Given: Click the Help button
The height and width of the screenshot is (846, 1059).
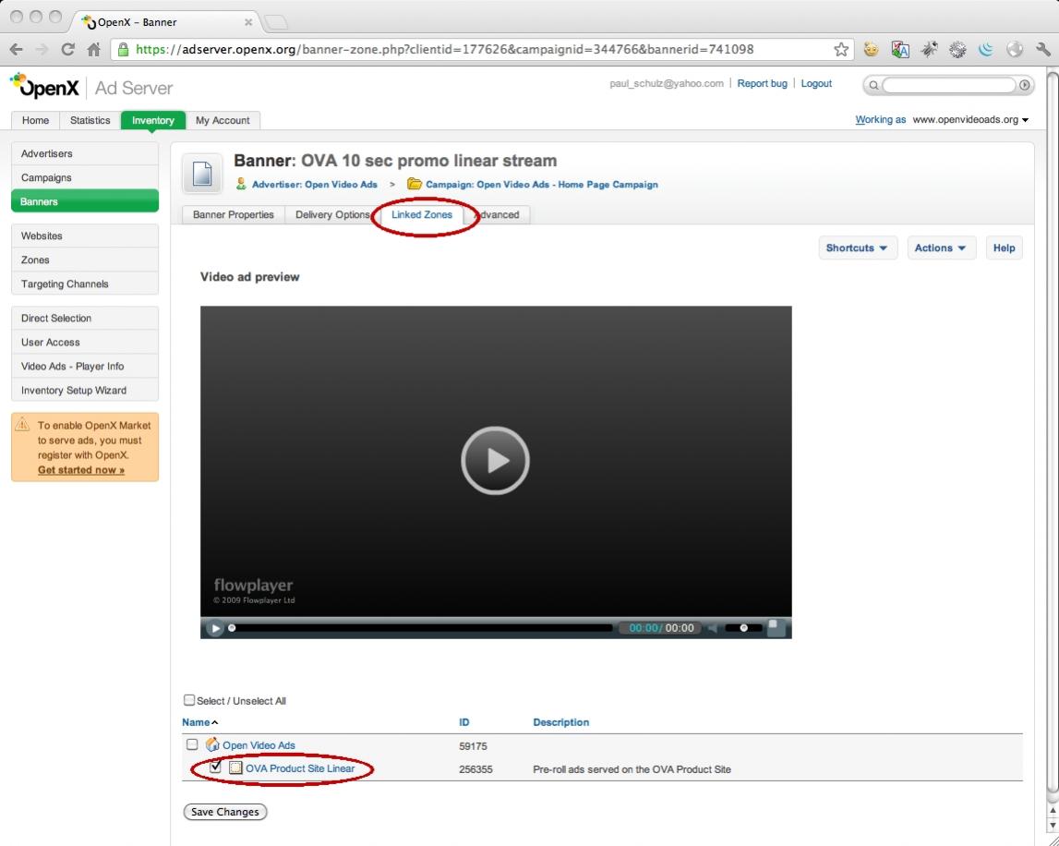Looking at the screenshot, I should click(x=1004, y=248).
